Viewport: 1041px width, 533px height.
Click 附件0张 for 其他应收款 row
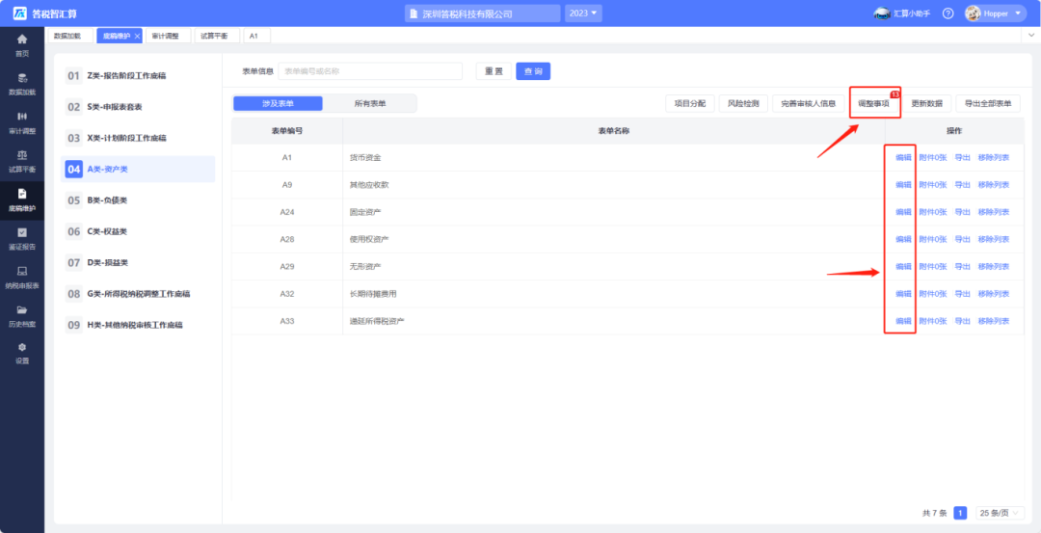[x=933, y=185]
